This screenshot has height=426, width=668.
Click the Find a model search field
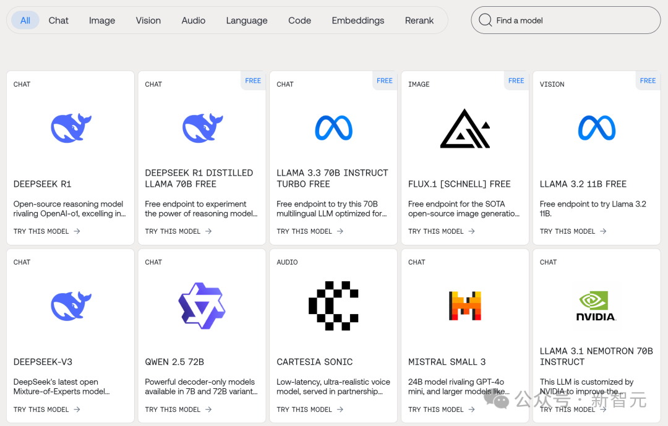(x=572, y=20)
